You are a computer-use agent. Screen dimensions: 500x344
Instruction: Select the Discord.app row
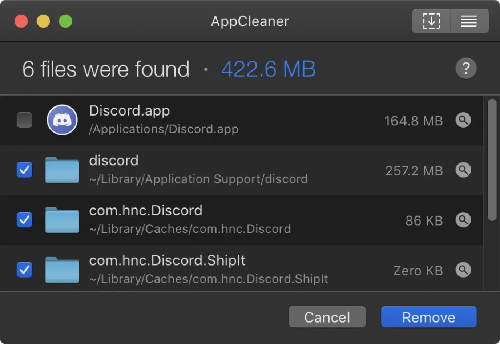coord(293,120)
